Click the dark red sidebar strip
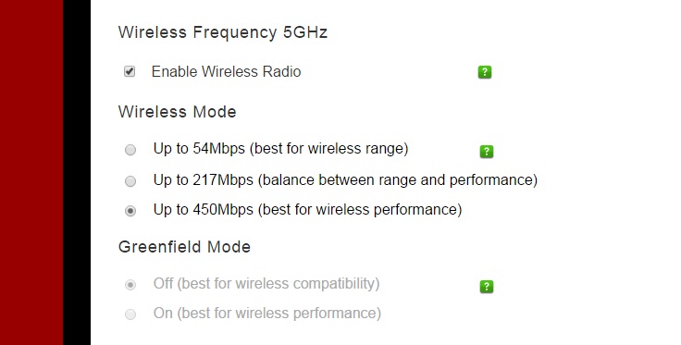 coord(31,172)
